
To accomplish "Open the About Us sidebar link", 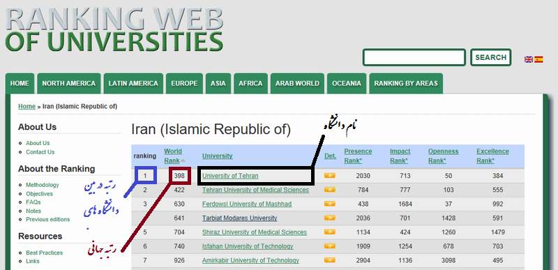I will coord(38,143).
